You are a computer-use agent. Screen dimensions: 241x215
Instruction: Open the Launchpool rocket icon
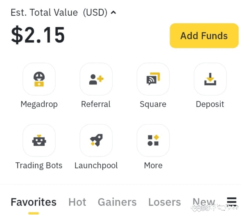(96, 140)
